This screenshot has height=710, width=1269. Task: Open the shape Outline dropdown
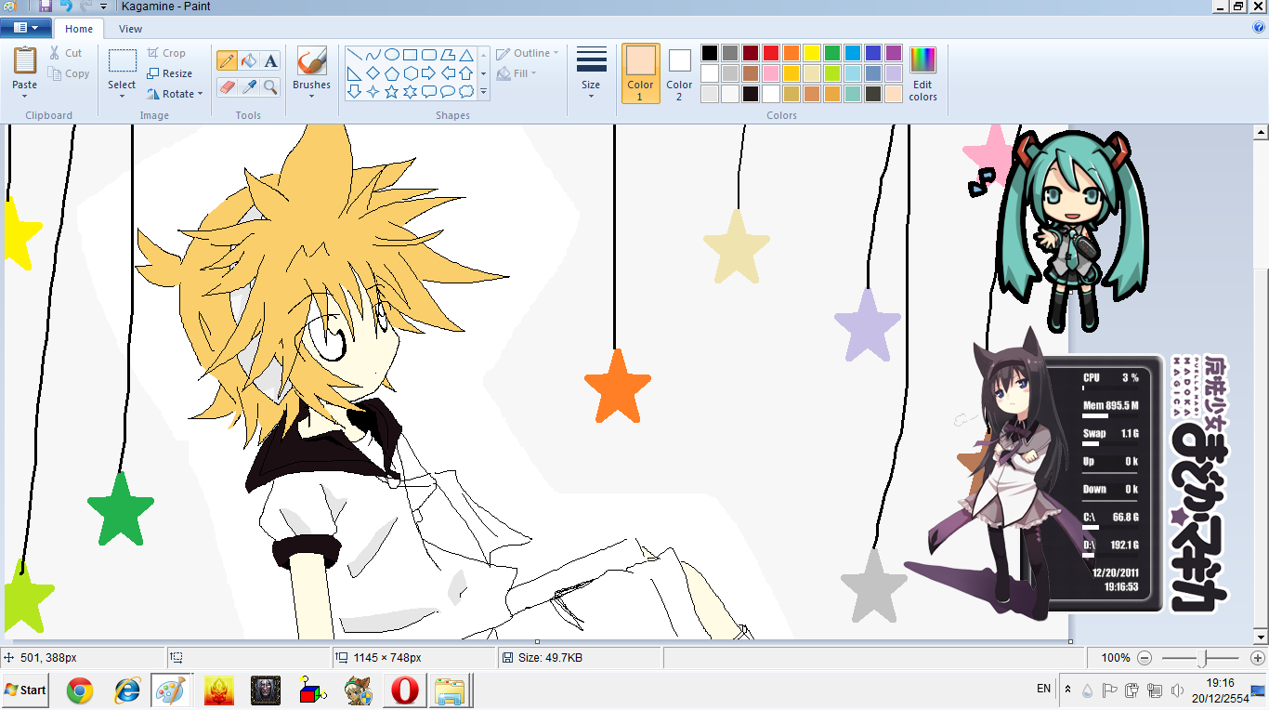click(528, 53)
